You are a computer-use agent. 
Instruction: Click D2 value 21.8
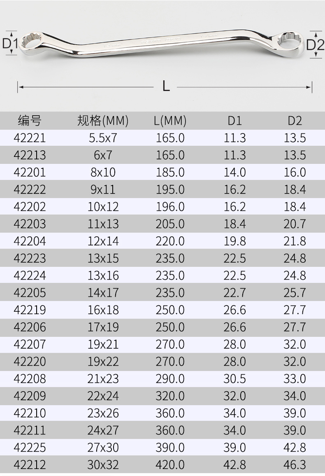[x=295, y=241]
